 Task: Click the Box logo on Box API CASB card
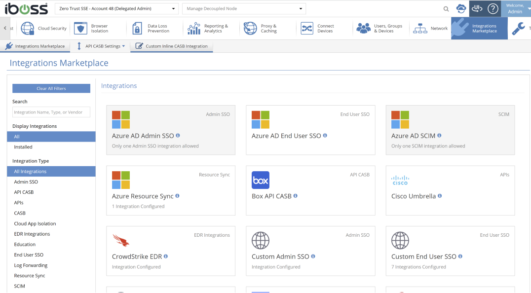coord(261,180)
